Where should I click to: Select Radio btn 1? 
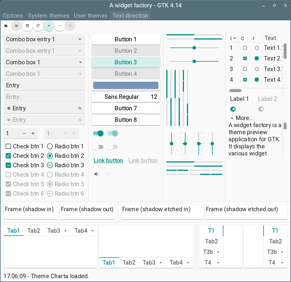pos(50,146)
